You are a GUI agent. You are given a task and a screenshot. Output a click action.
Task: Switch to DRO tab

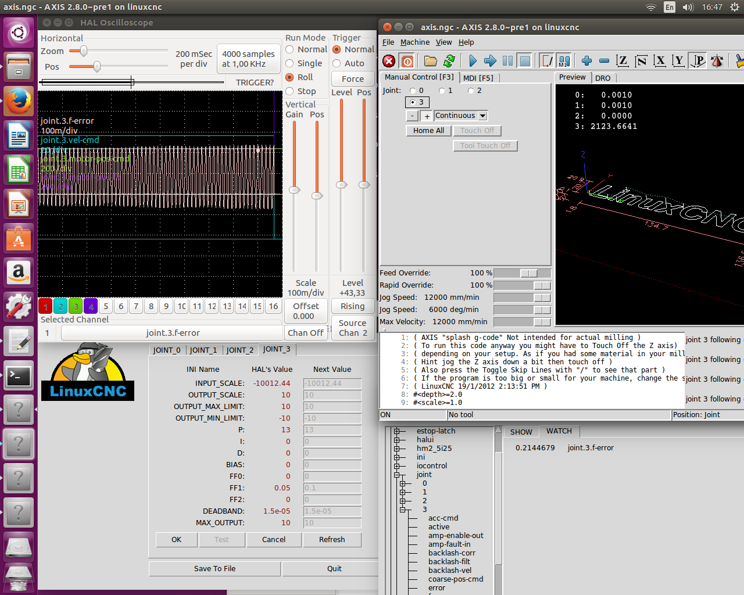tap(603, 78)
